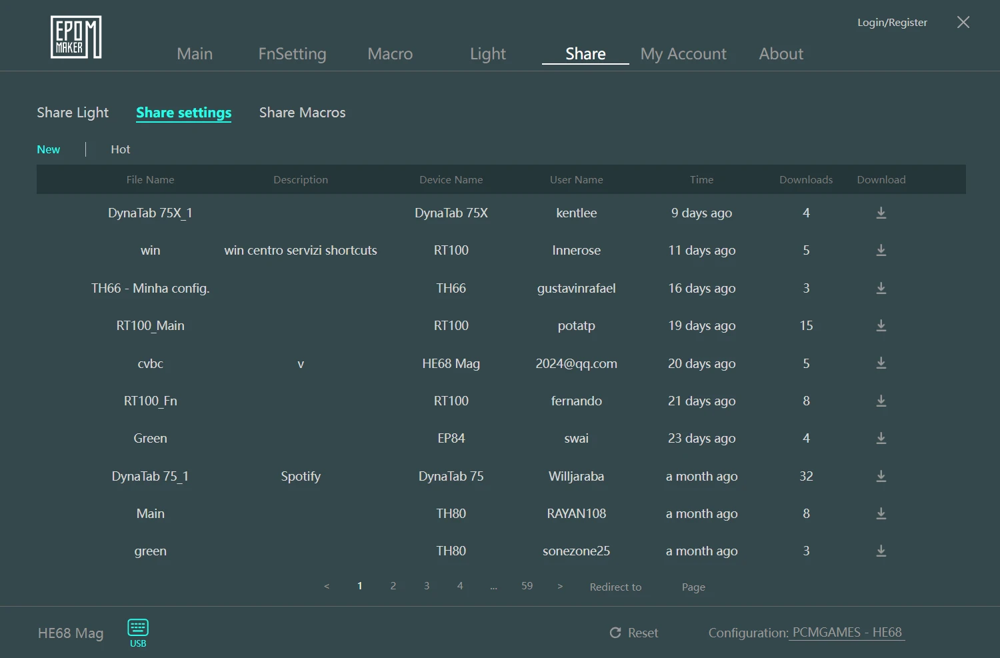
Task: Click the Reset refresh icon
Action: pyautogui.click(x=615, y=633)
